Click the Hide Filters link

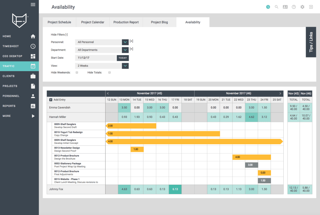pos(59,34)
